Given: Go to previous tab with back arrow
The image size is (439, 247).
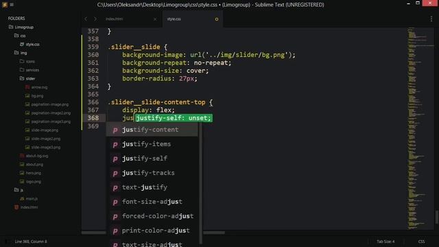Looking at the screenshot, I should click(x=86, y=19).
